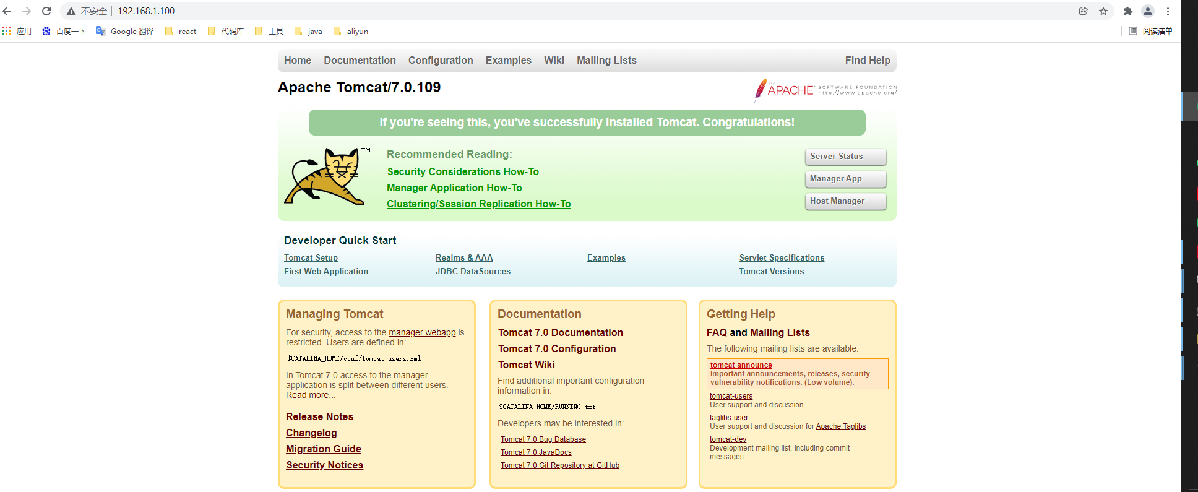Open Tomcat 7.0 Git Repository at GitHub
The width and height of the screenshot is (1198, 492).
[560, 465]
